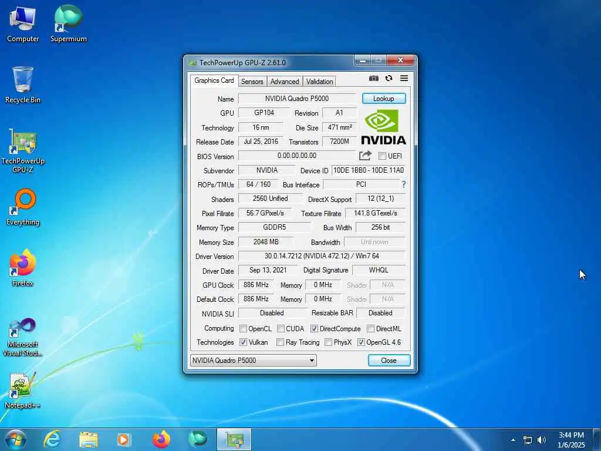The image size is (601, 451).
Task: Select the Graphics Card tab
Action: [x=214, y=80]
